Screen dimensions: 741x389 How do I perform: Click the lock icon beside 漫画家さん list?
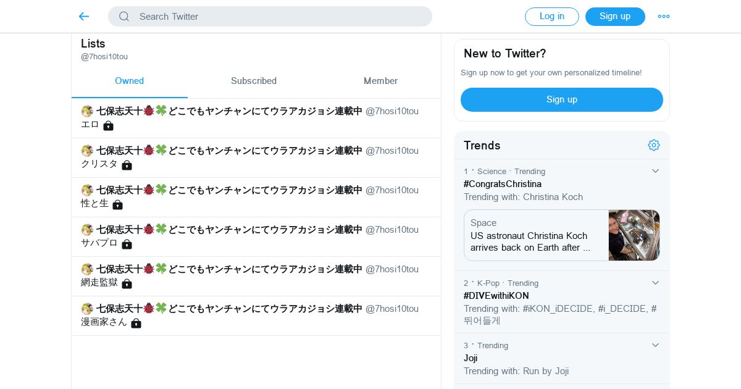click(136, 324)
